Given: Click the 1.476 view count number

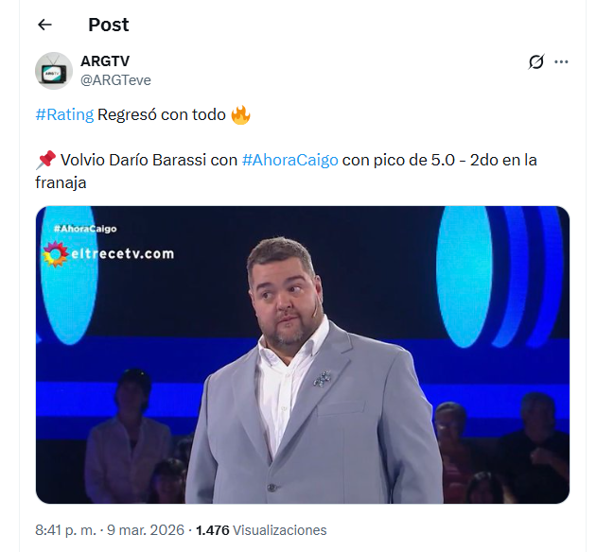Looking at the screenshot, I should (212, 530).
